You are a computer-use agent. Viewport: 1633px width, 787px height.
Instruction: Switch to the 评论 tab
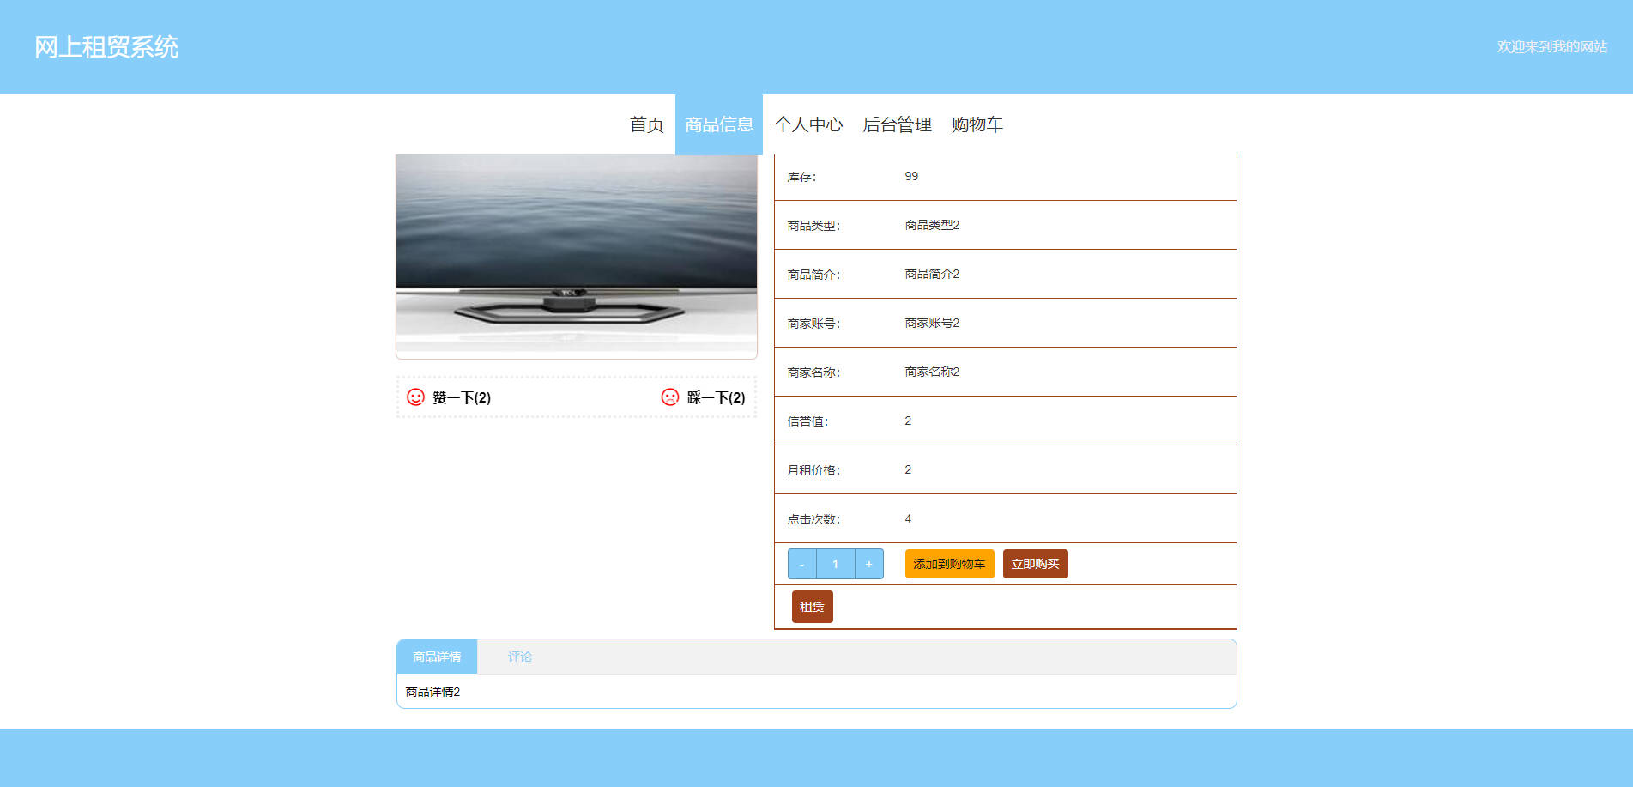[519, 657]
